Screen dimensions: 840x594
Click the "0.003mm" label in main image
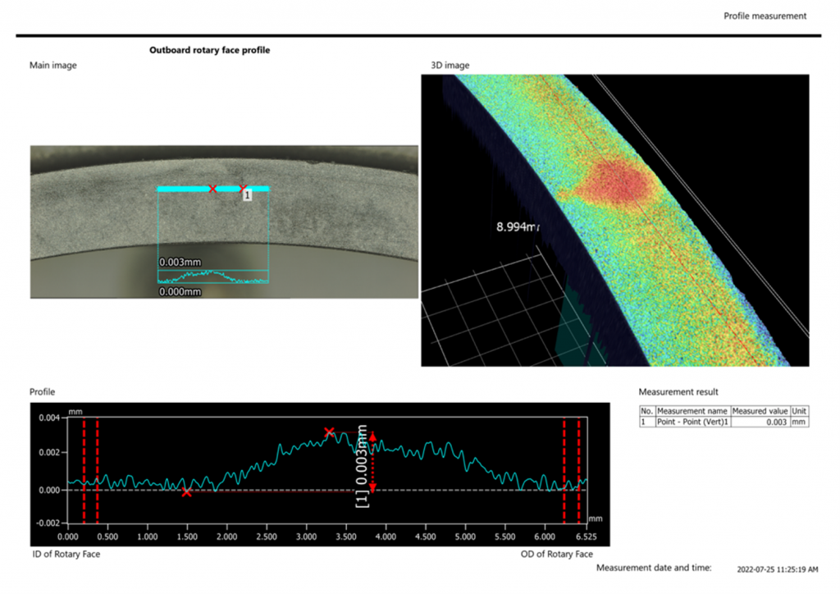tap(180, 262)
